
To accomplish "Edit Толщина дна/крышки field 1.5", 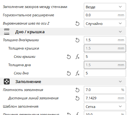I will 105,40.
